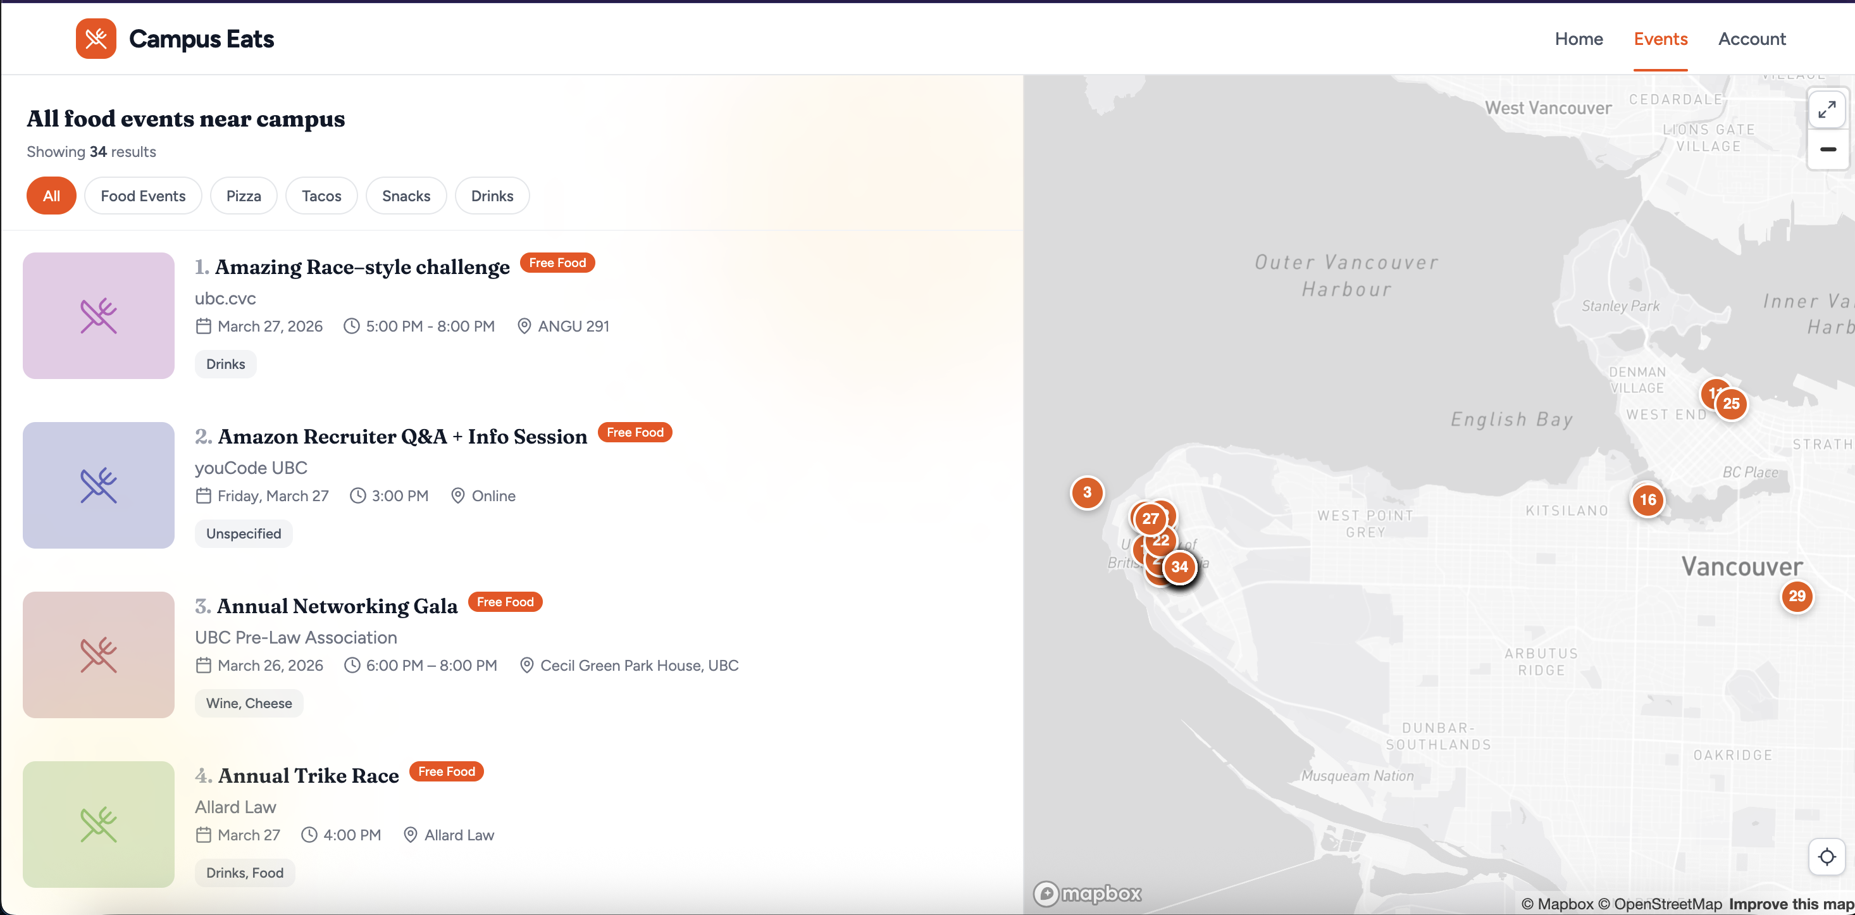This screenshot has height=915, width=1855.
Task: Click map marker number 29
Action: tap(1797, 596)
